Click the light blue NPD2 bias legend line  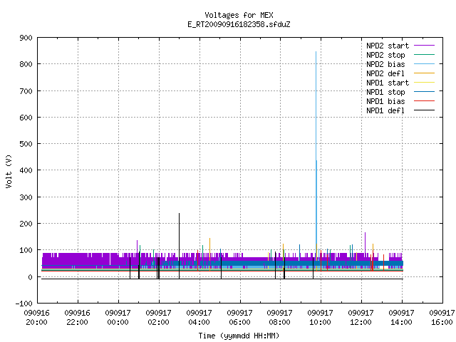(424, 64)
